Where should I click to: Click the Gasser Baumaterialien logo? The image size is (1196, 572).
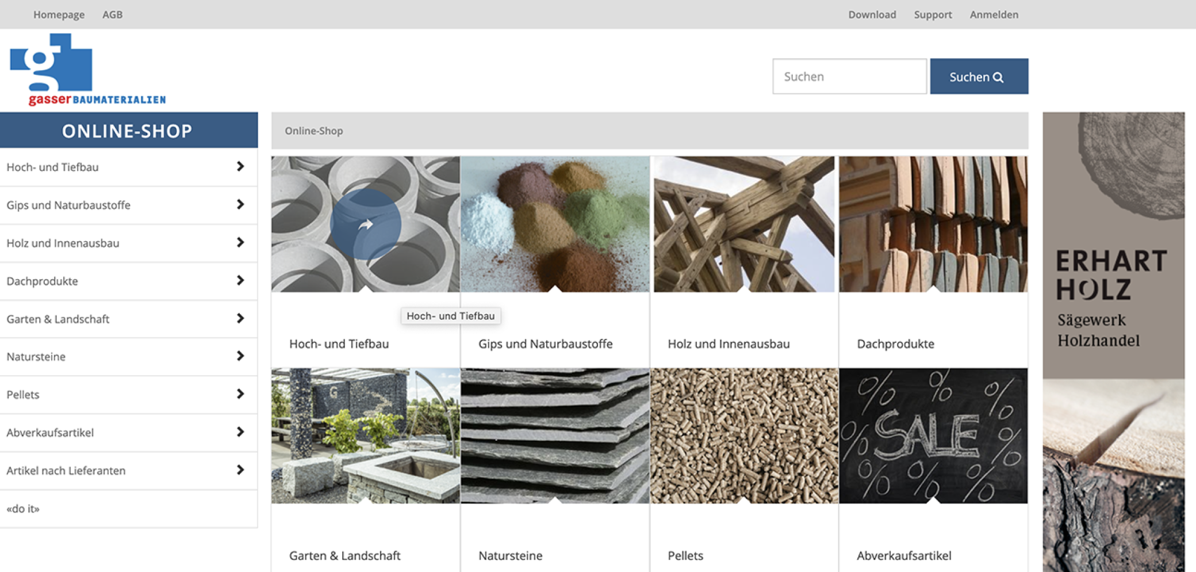(87, 70)
